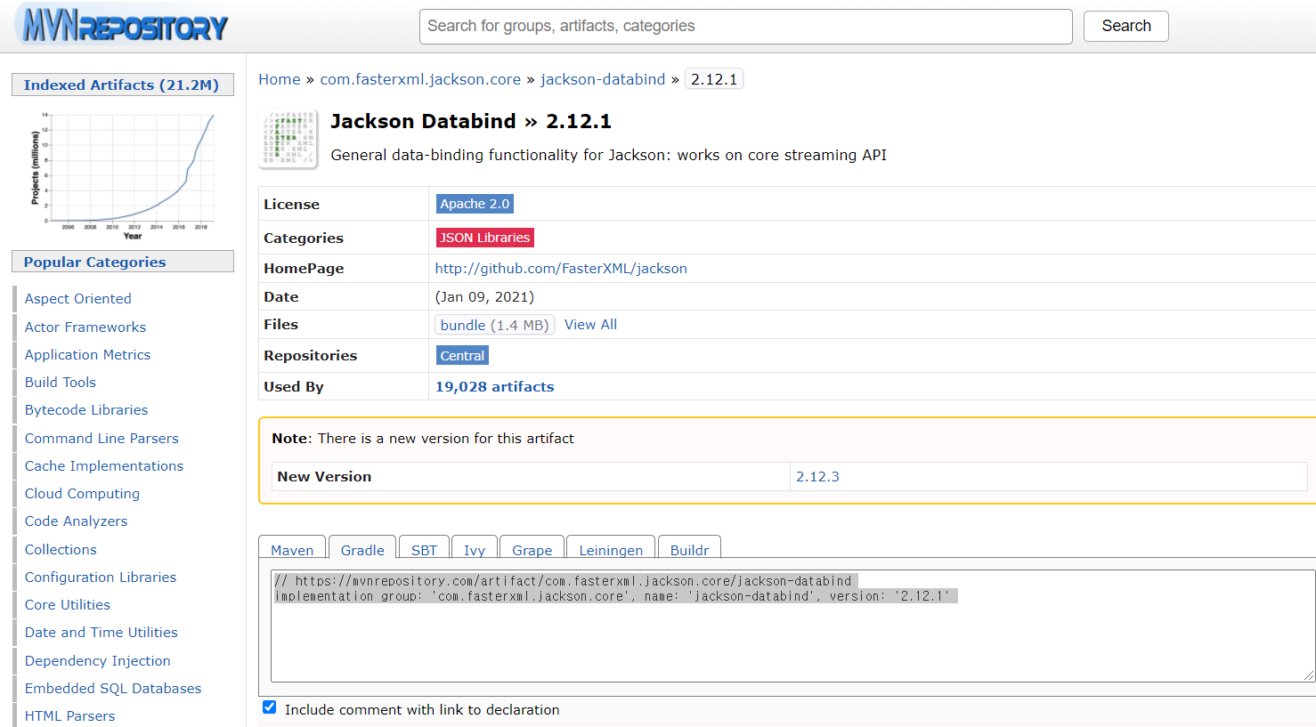Open com.fasterxml.jackson.core breadcrumb link
The width and height of the screenshot is (1316, 727).
(x=420, y=79)
